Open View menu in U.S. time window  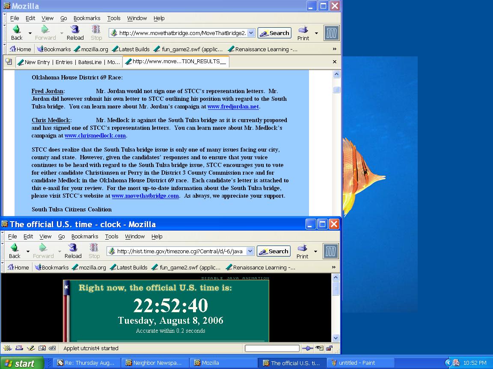coord(45,237)
